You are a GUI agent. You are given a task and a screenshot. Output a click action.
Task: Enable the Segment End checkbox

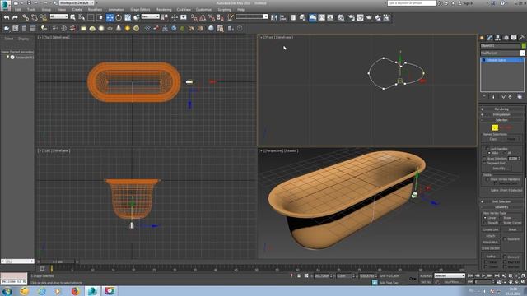coord(485,163)
